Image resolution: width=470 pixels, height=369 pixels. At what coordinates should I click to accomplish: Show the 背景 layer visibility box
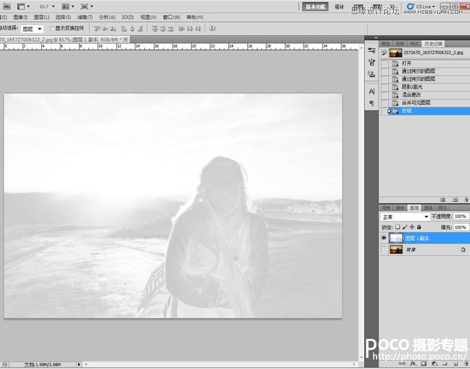[x=385, y=249]
